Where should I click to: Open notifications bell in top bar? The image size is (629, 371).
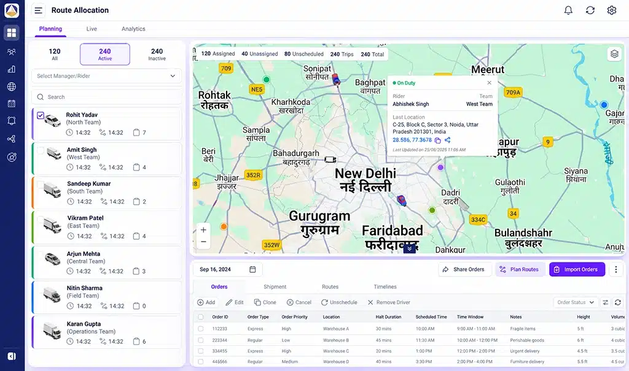(x=568, y=10)
